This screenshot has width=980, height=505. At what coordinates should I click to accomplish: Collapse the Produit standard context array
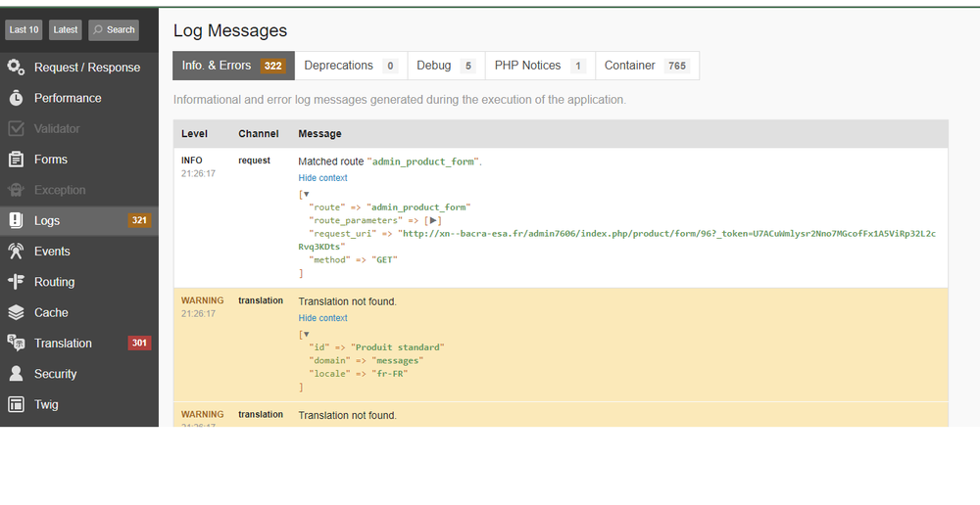click(x=307, y=334)
